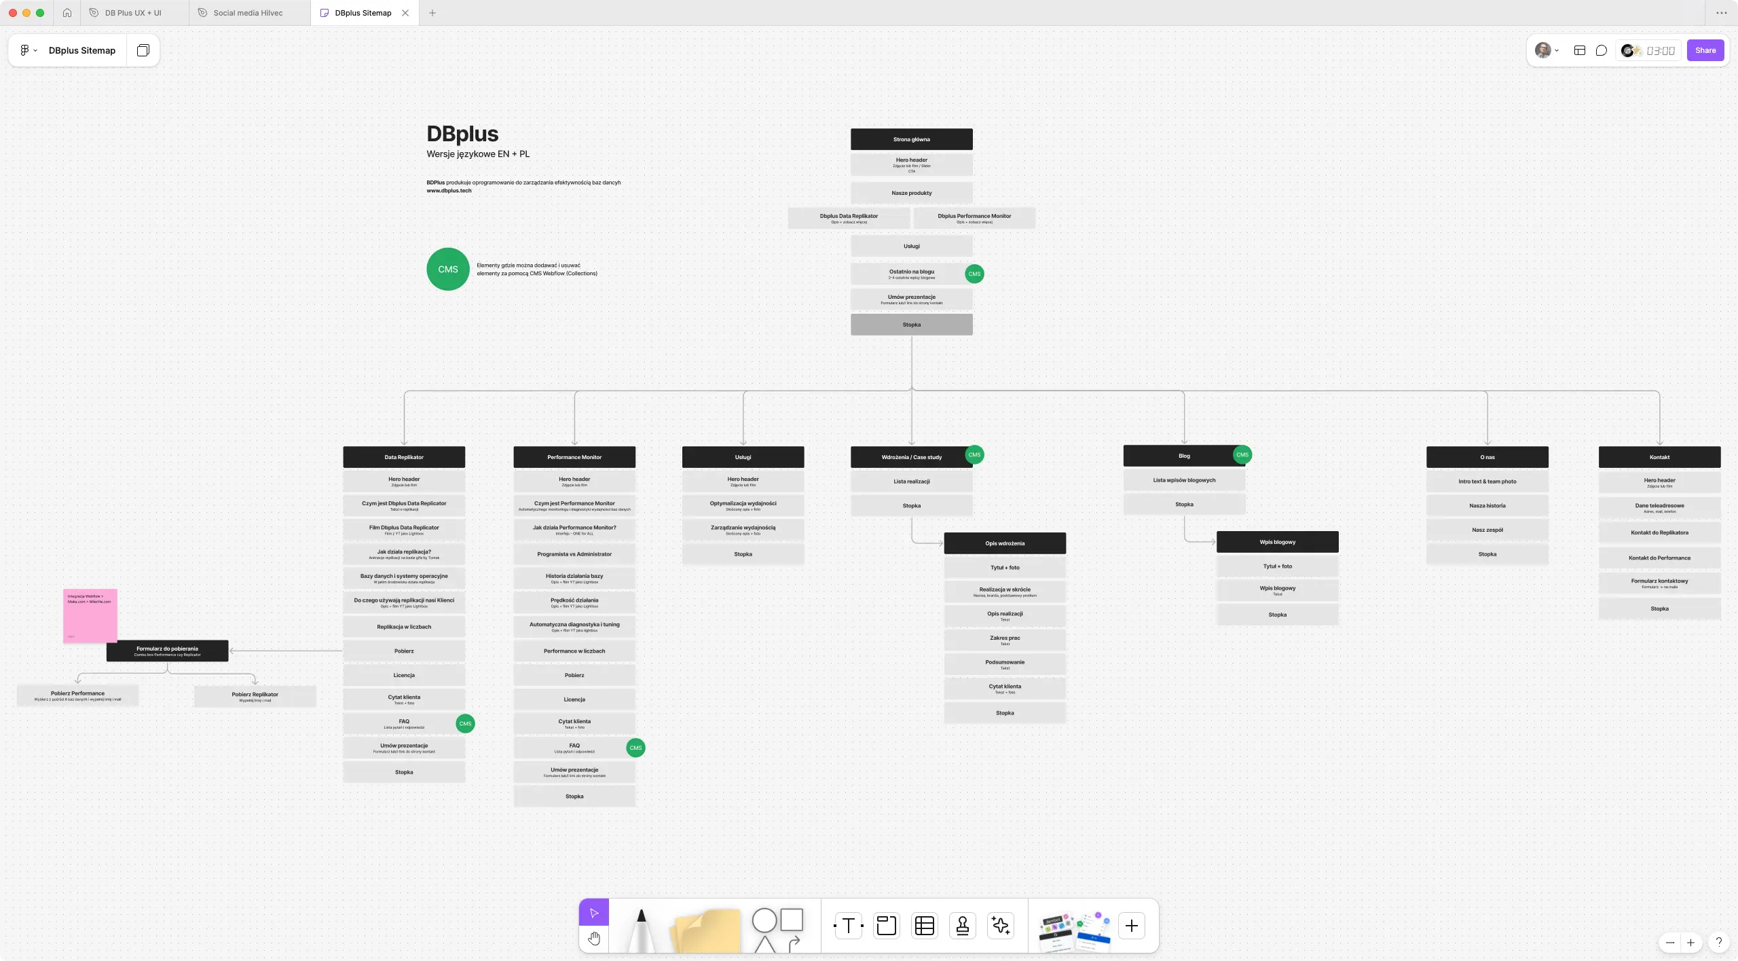Select the Blog header box
The height and width of the screenshot is (961, 1738).
point(1184,456)
